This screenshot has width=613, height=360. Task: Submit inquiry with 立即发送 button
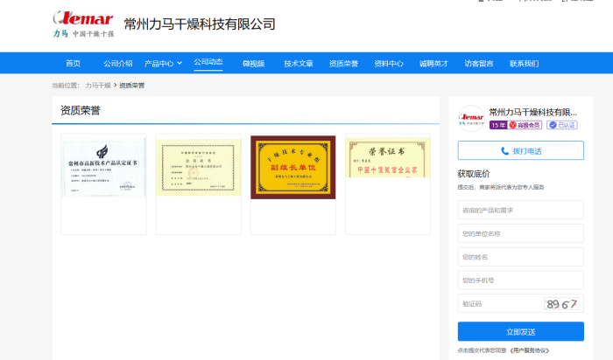click(520, 331)
